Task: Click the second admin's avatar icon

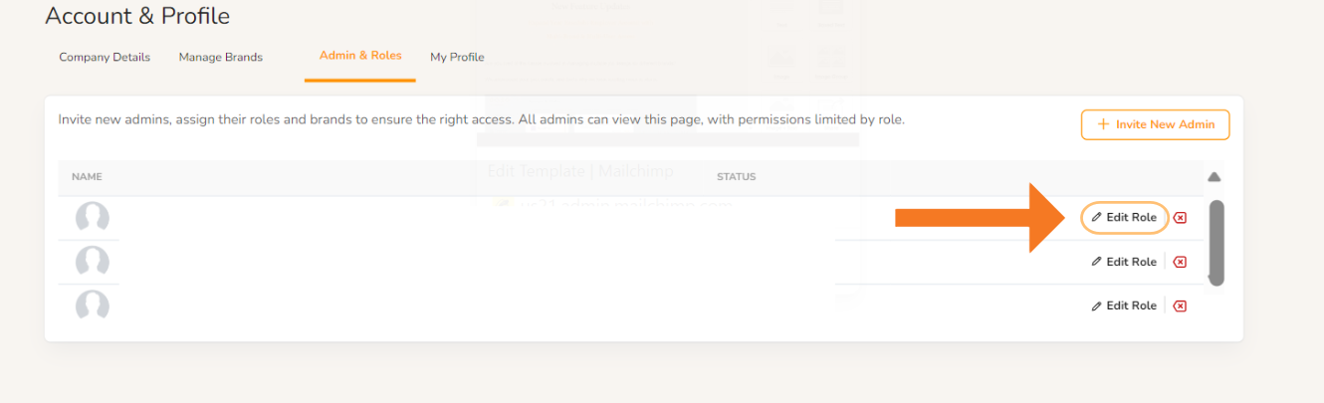Action: click(x=93, y=262)
